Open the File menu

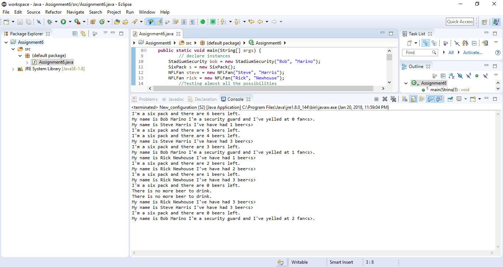[x=6, y=12]
